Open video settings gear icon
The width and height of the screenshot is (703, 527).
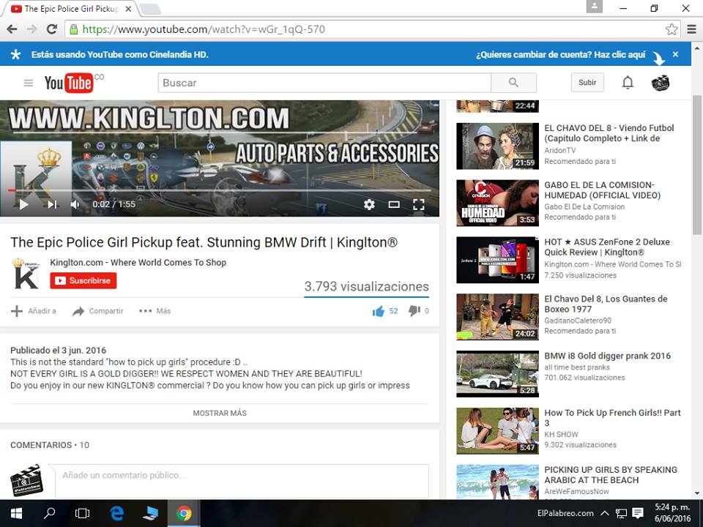[x=369, y=205]
